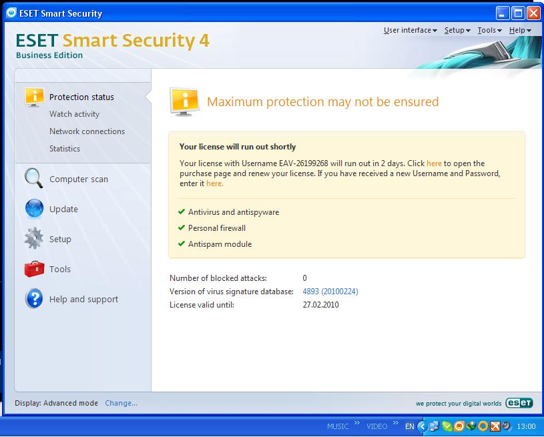The image size is (544, 437).
Task: Click the EN language indicator in taskbar
Action: click(410, 426)
